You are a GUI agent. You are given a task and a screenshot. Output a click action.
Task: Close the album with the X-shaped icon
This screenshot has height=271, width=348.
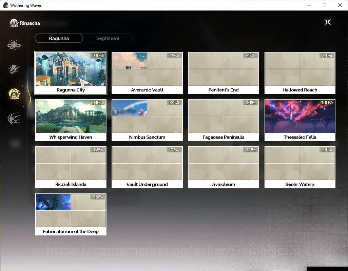click(x=328, y=22)
